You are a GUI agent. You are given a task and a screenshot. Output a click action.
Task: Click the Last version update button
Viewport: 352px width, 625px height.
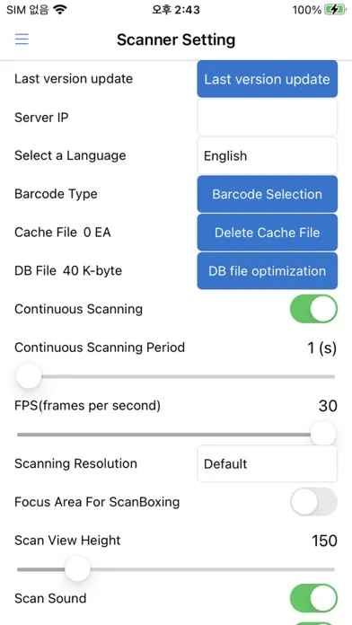(267, 79)
